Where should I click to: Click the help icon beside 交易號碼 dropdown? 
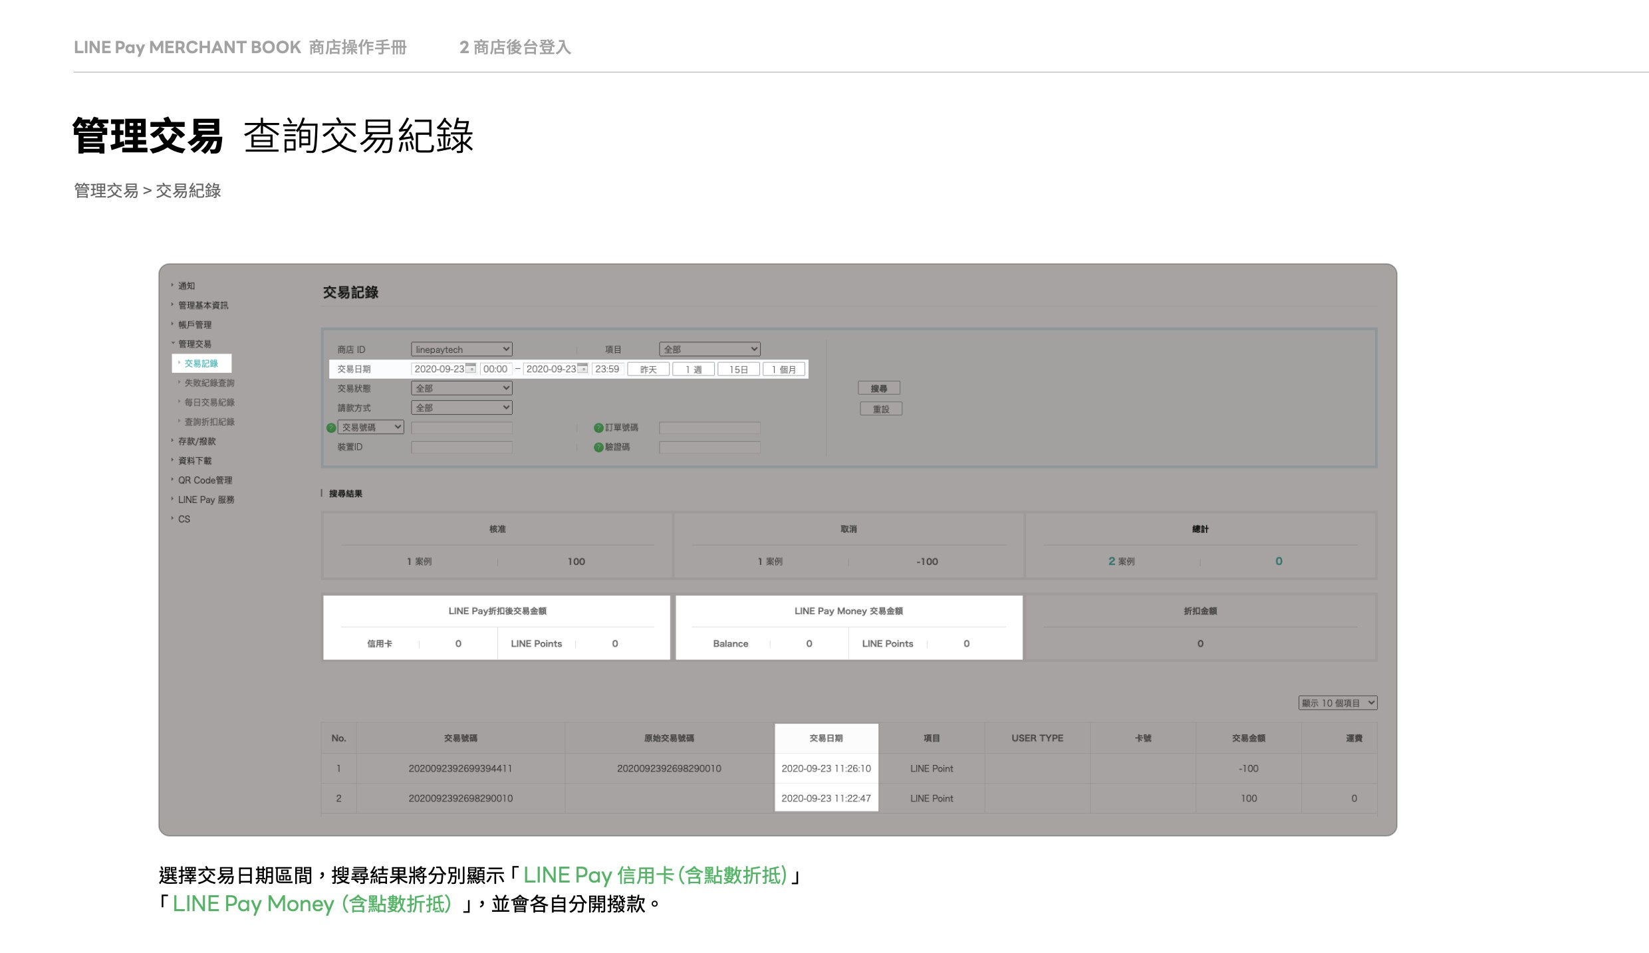click(x=331, y=427)
